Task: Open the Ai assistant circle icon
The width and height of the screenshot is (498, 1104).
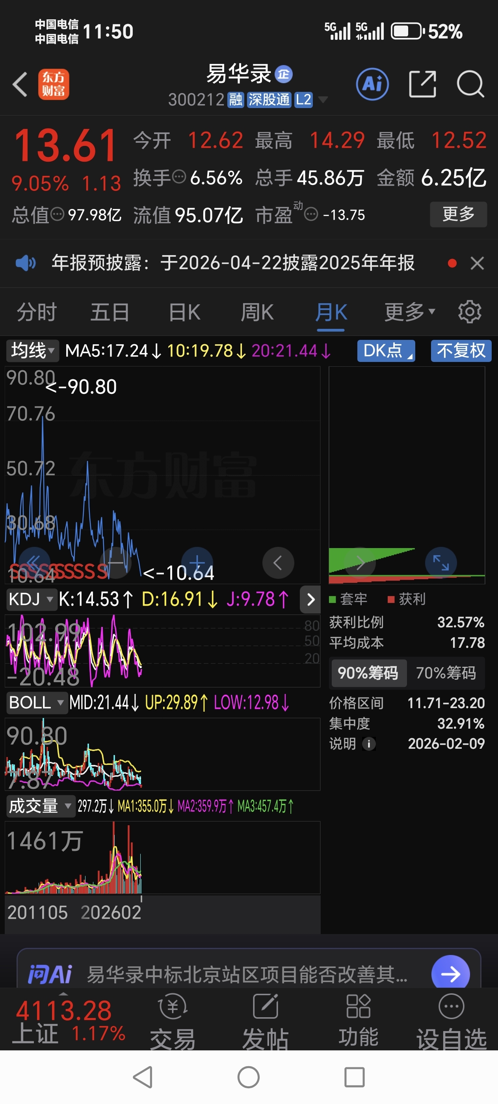Action: pyautogui.click(x=373, y=84)
